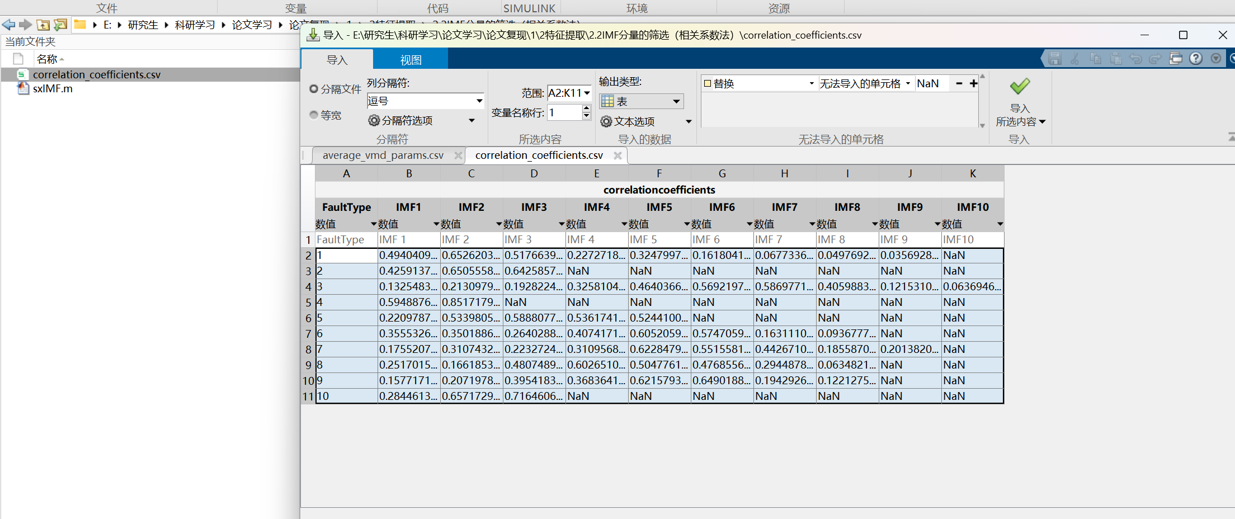Click the back arrow in folder toolbar
Viewport: 1235px width, 519px height.
pos(9,25)
